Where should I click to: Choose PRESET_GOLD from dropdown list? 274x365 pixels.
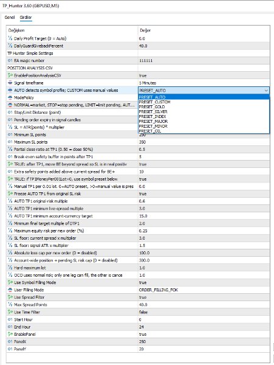pos(152,107)
